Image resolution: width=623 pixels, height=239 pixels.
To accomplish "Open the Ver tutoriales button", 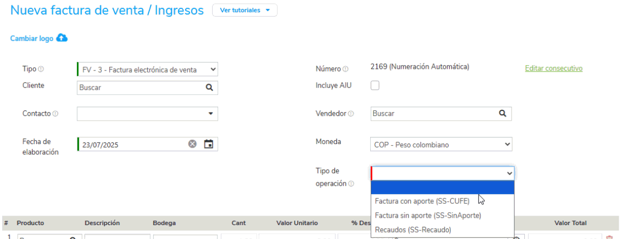I will pyautogui.click(x=245, y=10).
